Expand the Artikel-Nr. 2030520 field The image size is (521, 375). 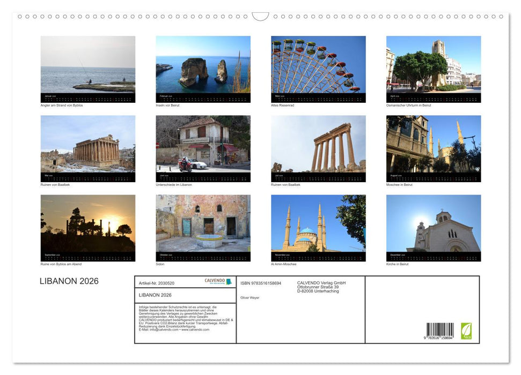[156, 283]
